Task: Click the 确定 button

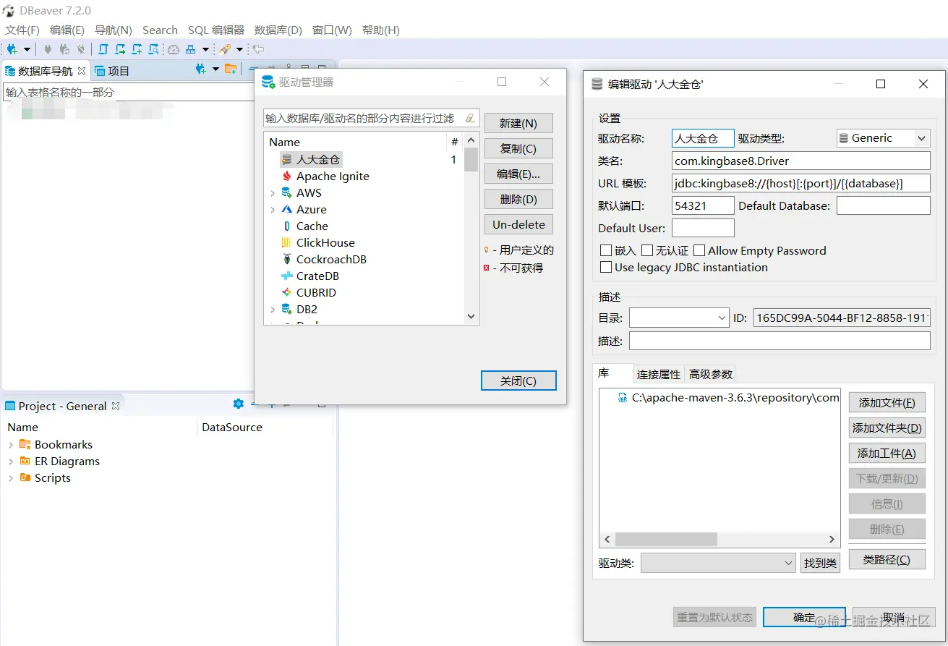Action: coord(804,617)
